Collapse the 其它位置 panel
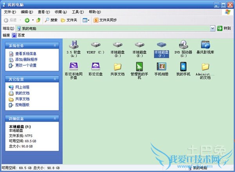Image resolution: width=235 pixels, height=172 pixels. tap(55, 79)
